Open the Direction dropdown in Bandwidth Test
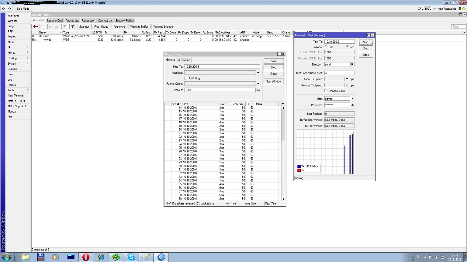467x262 pixels. pyautogui.click(x=352, y=64)
